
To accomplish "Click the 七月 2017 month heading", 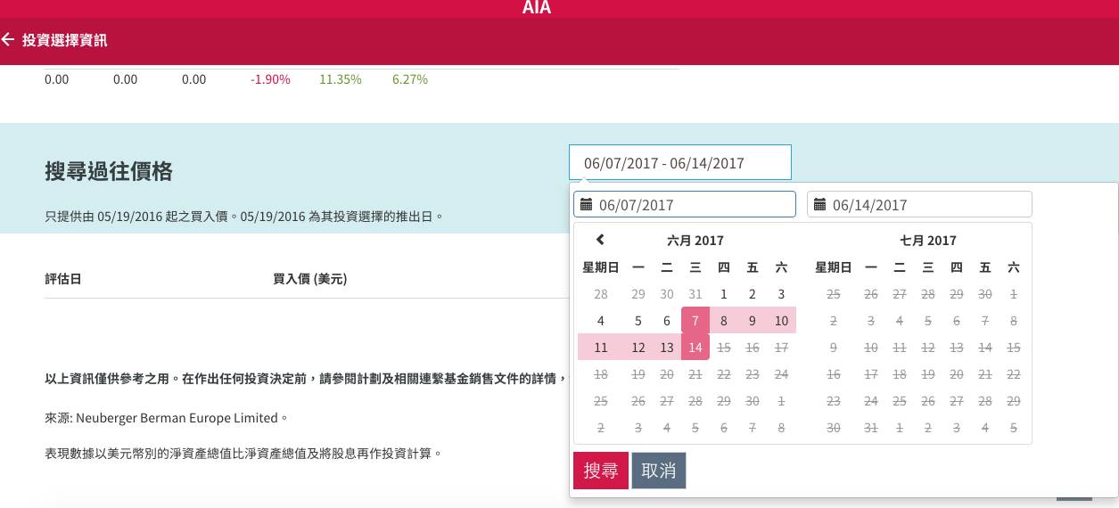I will [928, 241].
